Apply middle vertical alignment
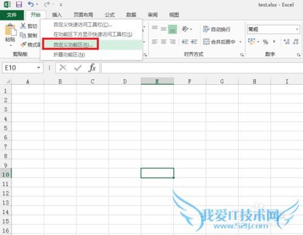The width and height of the screenshot is (303, 235). 164,29
